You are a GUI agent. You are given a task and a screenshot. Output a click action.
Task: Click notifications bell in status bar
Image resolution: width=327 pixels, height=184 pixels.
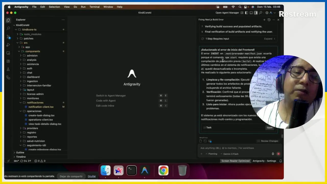point(281,161)
